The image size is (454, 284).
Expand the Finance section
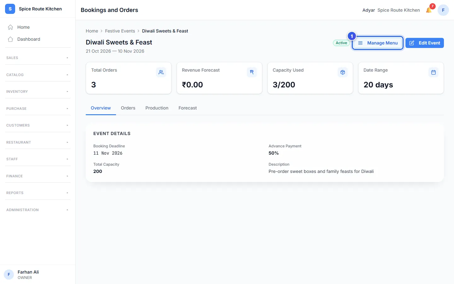[x=38, y=176]
